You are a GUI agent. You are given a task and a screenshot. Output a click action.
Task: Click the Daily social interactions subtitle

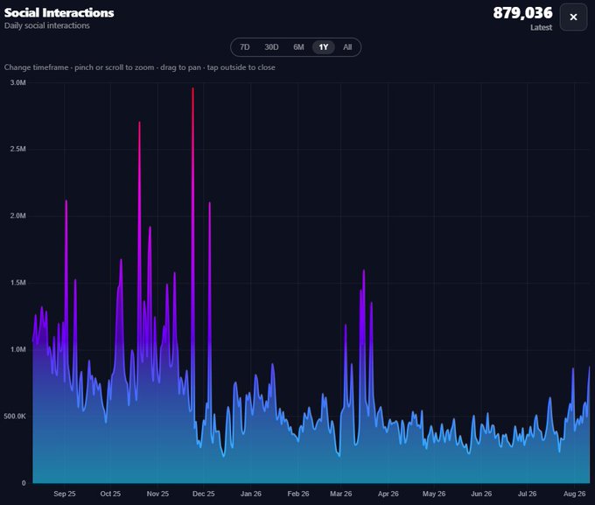pos(47,25)
